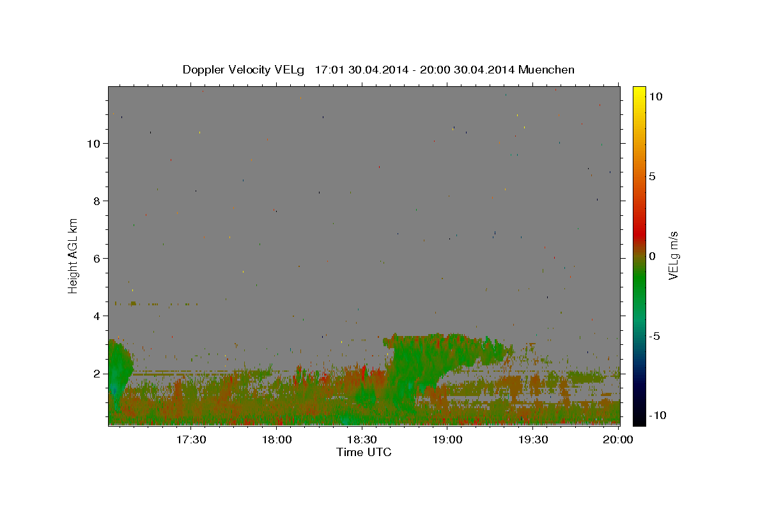Click the yellow top of the colorbar

click(x=639, y=93)
